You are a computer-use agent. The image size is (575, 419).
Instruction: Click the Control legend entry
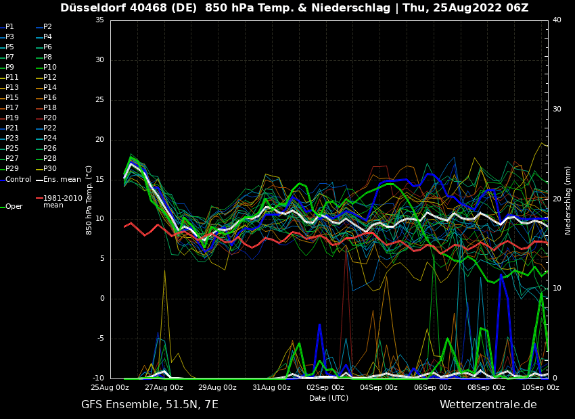[18, 179]
